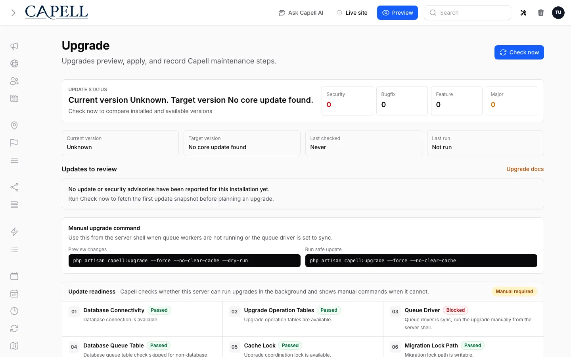The height and width of the screenshot is (357, 571).
Task: Click the Migration Lock Path check title
Action: click(431, 345)
